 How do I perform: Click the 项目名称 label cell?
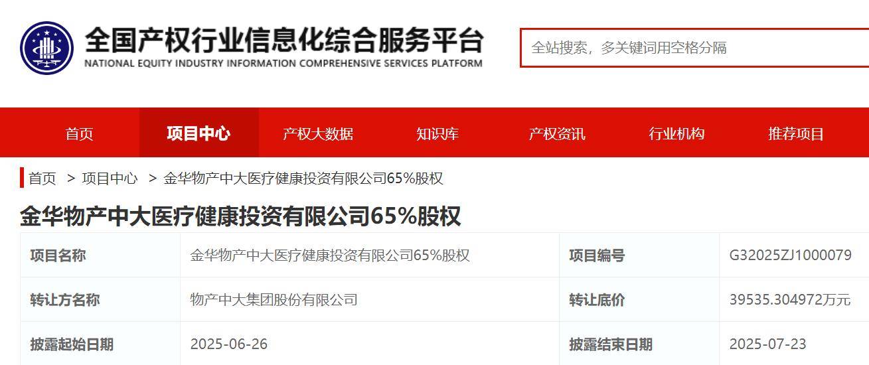click(x=100, y=256)
